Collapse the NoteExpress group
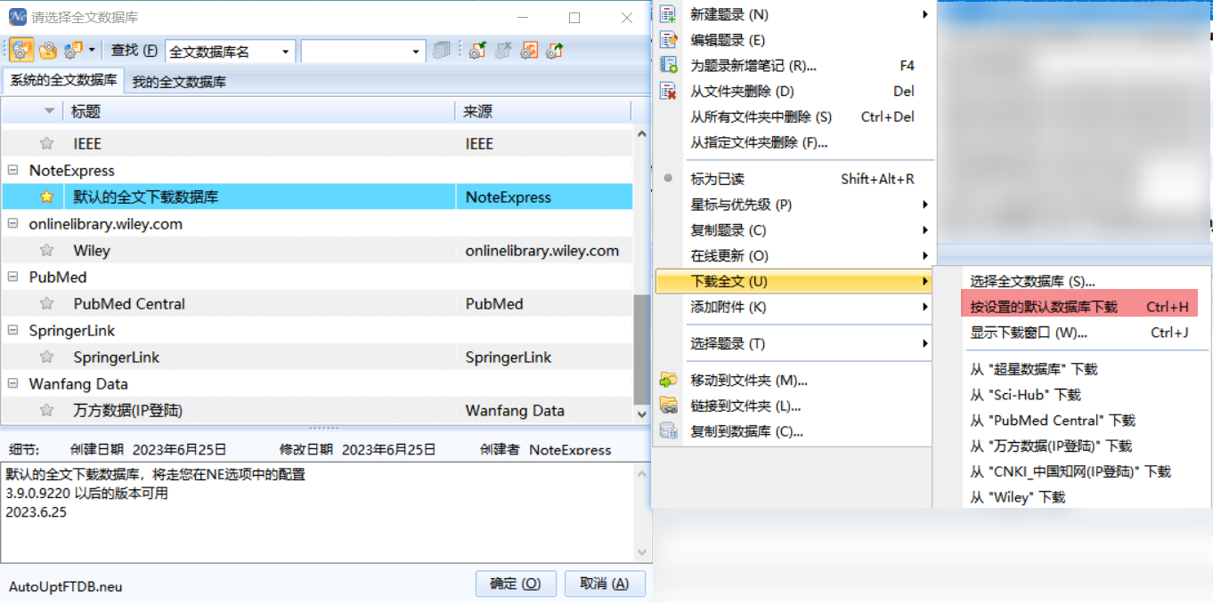This screenshot has height=603, width=1213. 12,170
